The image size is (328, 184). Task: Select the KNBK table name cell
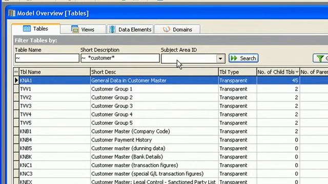55,157
